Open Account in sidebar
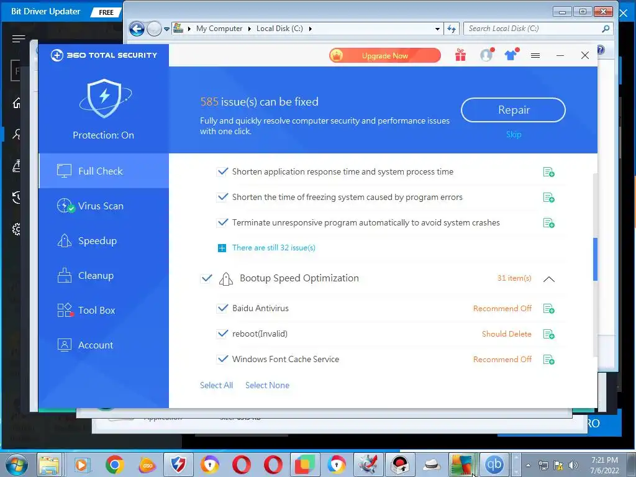 [x=104, y=345]
